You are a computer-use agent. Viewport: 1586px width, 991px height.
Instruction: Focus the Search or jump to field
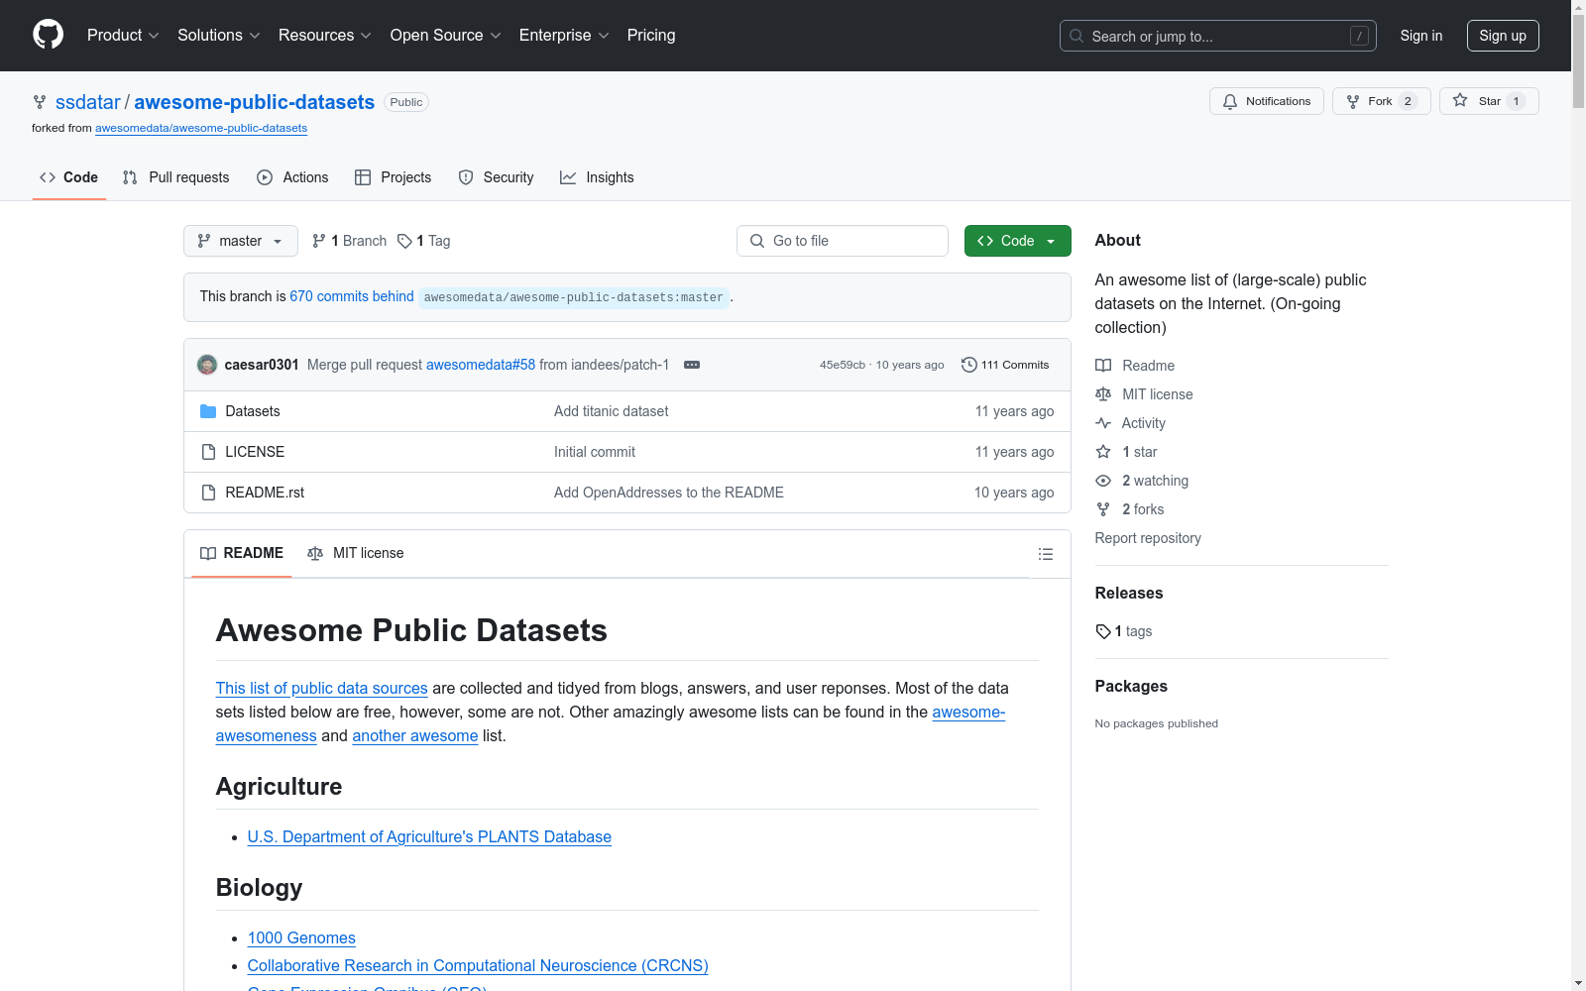click(x=1218, y=36)
